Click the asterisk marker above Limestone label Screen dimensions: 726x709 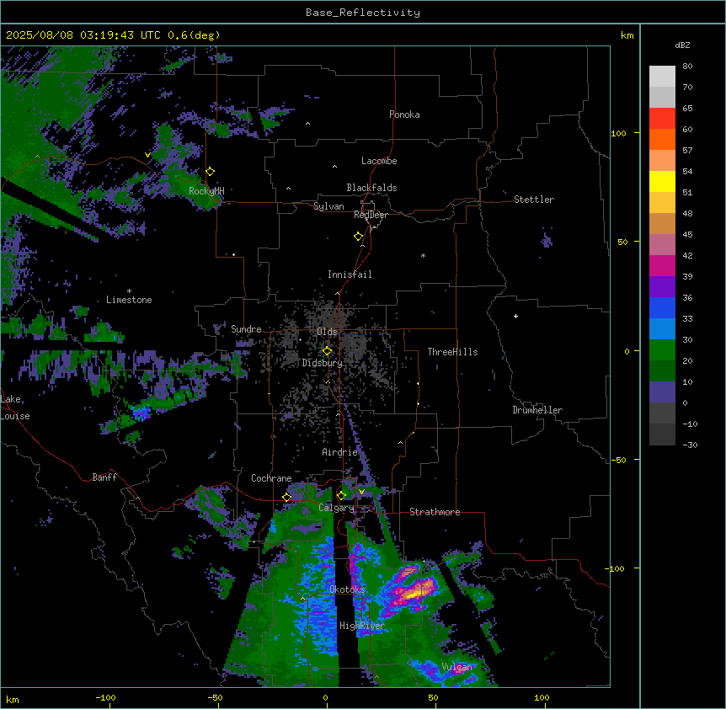pos(129,291)
